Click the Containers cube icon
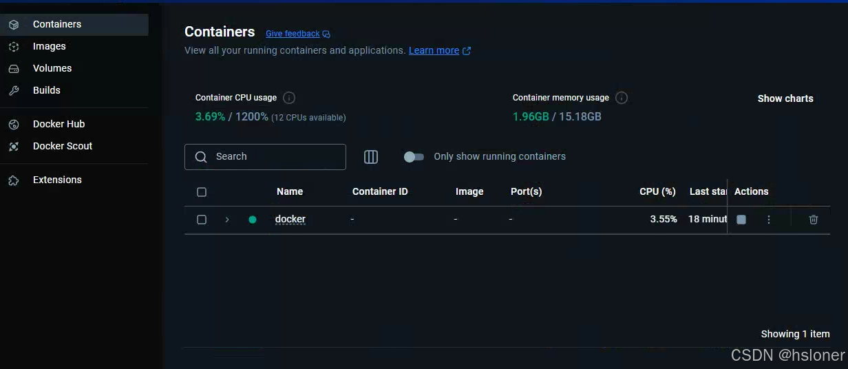Screen dimensions: 848x369 (14, 25)
